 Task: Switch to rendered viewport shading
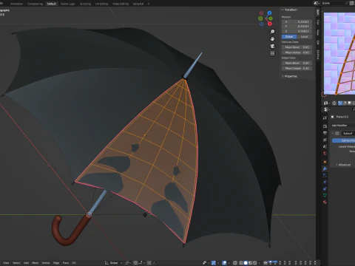[255, 263]
